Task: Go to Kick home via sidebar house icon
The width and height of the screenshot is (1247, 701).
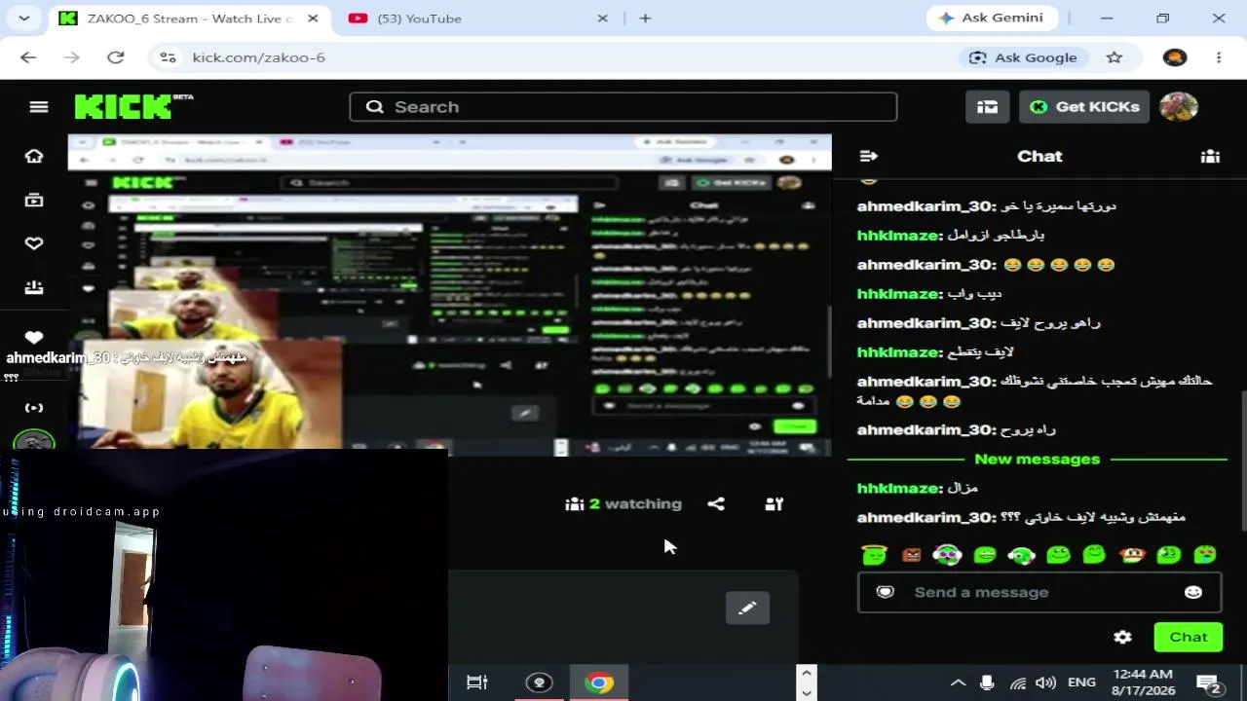Action: click(34, 156)
